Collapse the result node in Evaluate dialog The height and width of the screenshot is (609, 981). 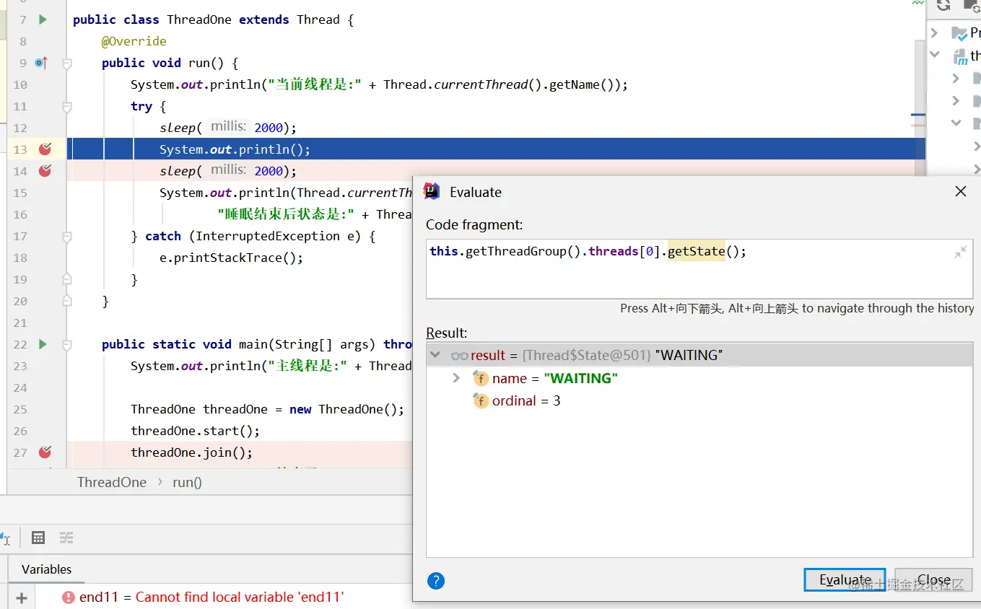tap(435, 355)
